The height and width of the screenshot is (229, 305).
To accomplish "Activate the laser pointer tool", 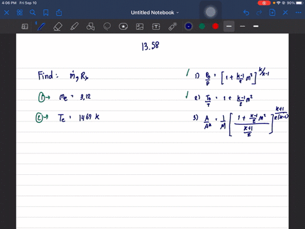I will (173, 27).
